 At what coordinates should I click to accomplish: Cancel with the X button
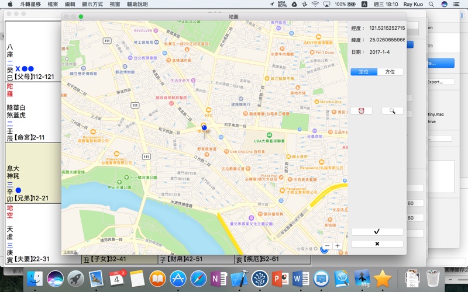(377, 244)
